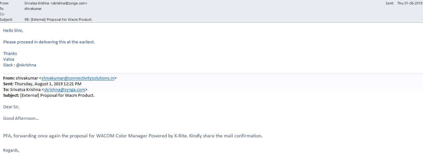Click the "Good Afternoon..." line
Image resolution: width=423 pixels, height=153 pixels.
click(21, 119)
